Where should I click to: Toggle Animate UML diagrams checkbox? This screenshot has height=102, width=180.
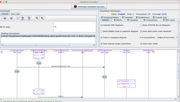102,25
